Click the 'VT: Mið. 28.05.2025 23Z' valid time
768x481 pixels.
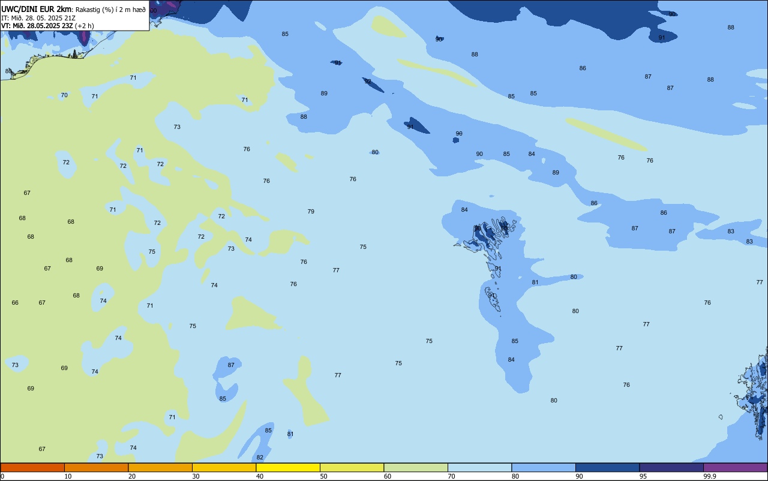click(x=37, y=26)
